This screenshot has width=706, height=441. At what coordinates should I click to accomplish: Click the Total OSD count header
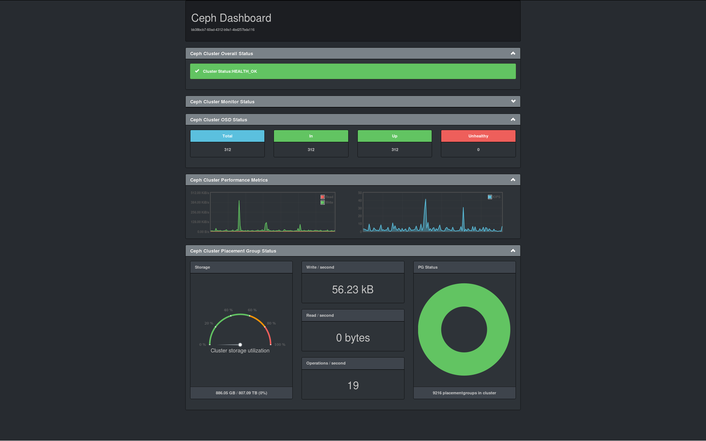[x=227, y=136]
